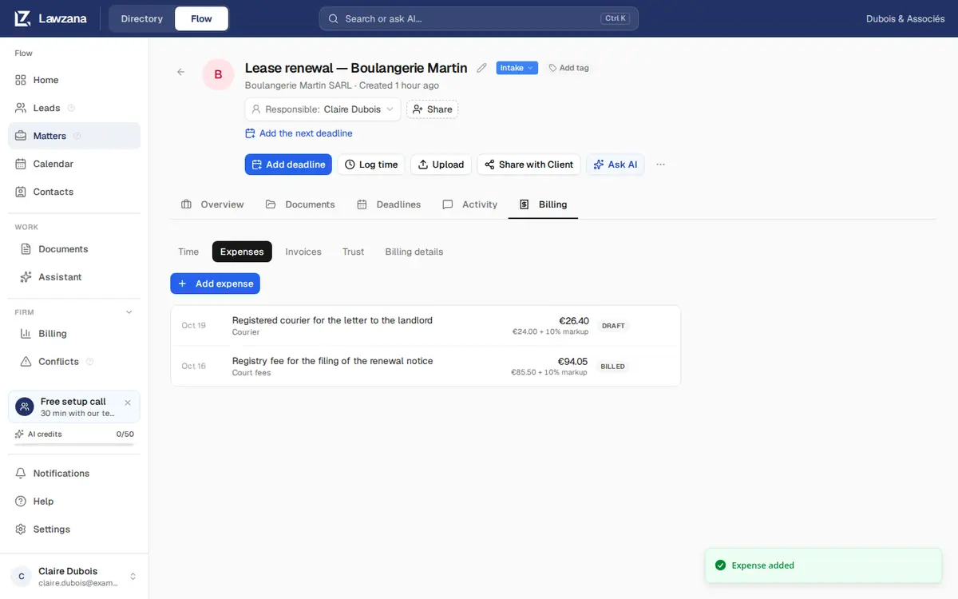Open the Registered courier expense row
Image resolution: width=958 pixels, height=599 pixels.
click(426, 326)
